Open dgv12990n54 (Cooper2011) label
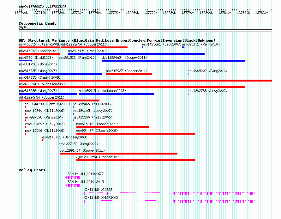This screenshot has height=219, width=281. (x=42, y=97)
